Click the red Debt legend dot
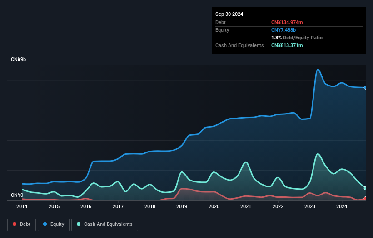 click(15, 224)
